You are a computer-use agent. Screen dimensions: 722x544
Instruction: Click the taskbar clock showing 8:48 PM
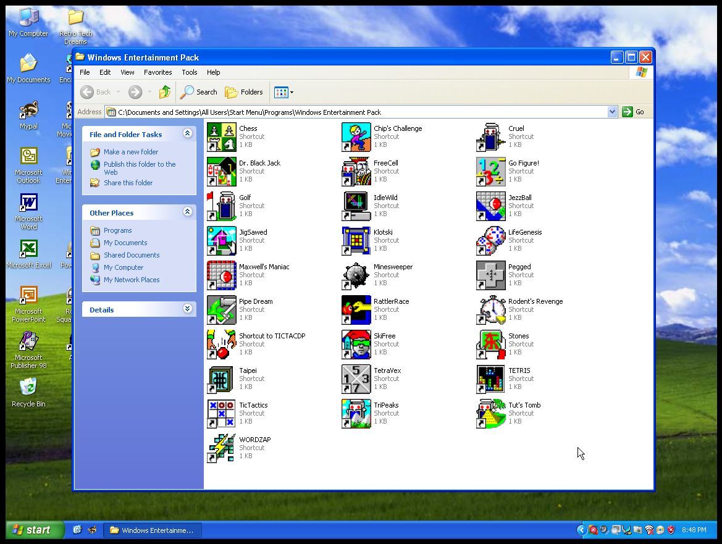point(694,530)
